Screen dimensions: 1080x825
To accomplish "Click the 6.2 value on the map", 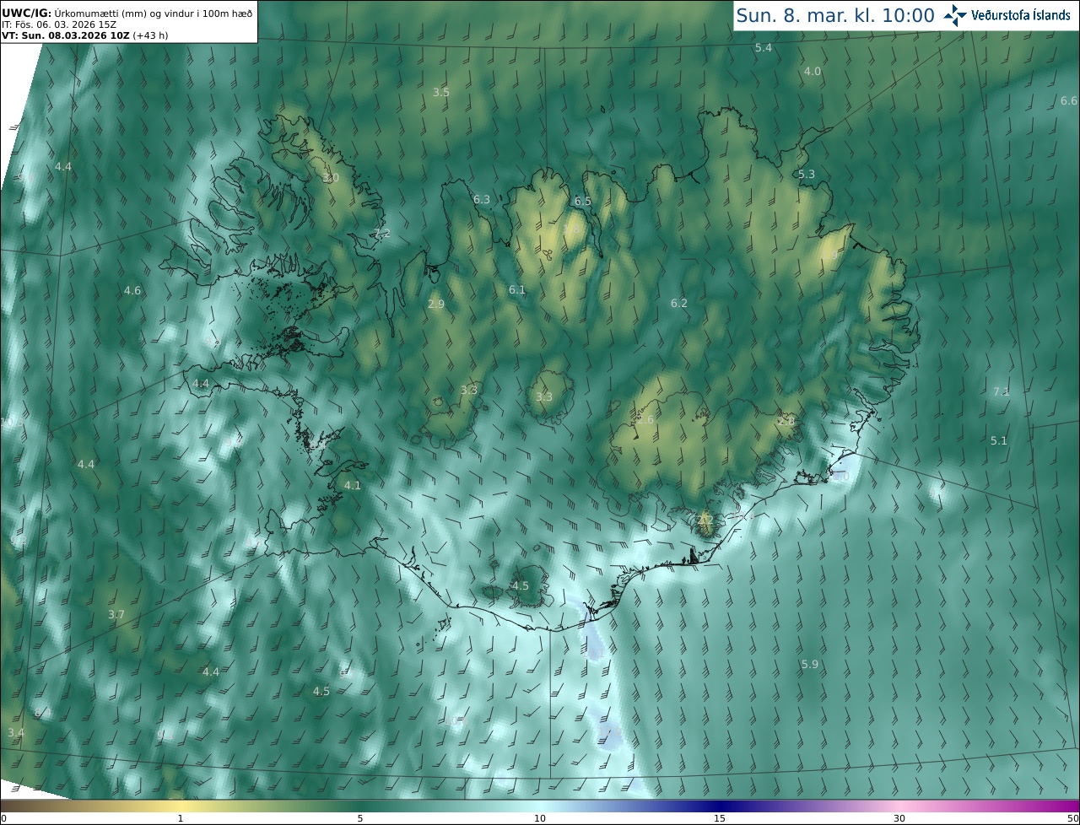I will click(x=679, y=303).
